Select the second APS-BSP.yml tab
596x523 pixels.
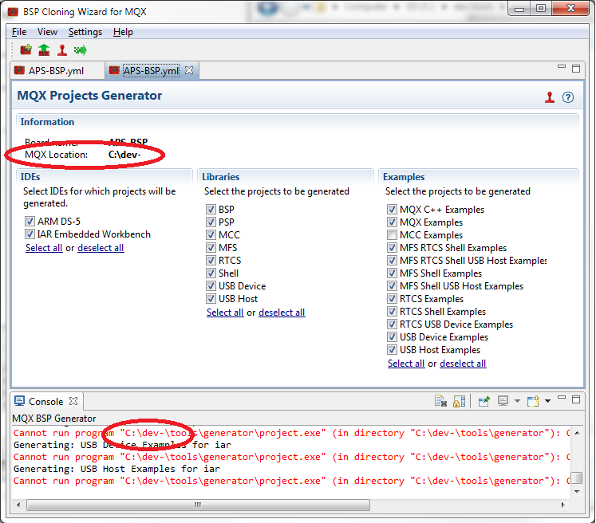click(x=151, y=71)
